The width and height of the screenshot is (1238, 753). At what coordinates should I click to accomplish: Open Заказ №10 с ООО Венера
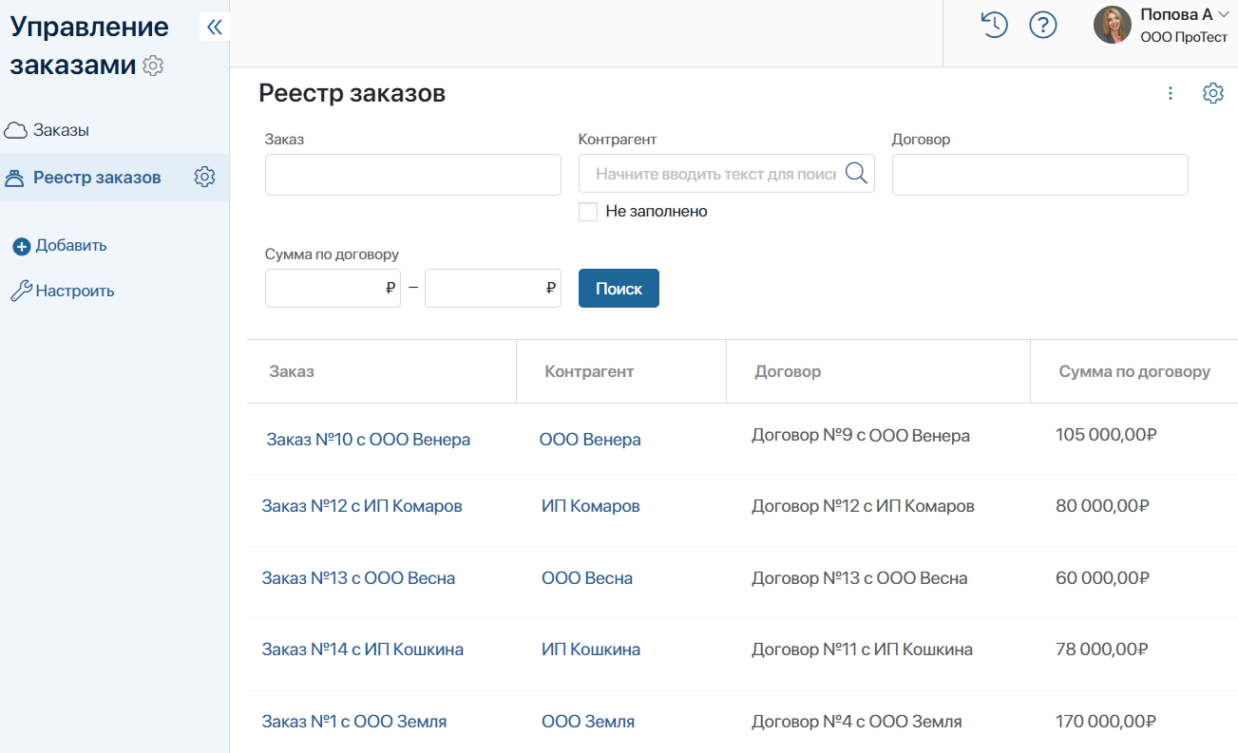pyautogui.click(x=369, y=440)
